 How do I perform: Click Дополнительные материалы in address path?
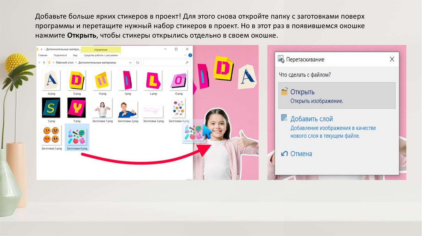click(x=97, y=62)
